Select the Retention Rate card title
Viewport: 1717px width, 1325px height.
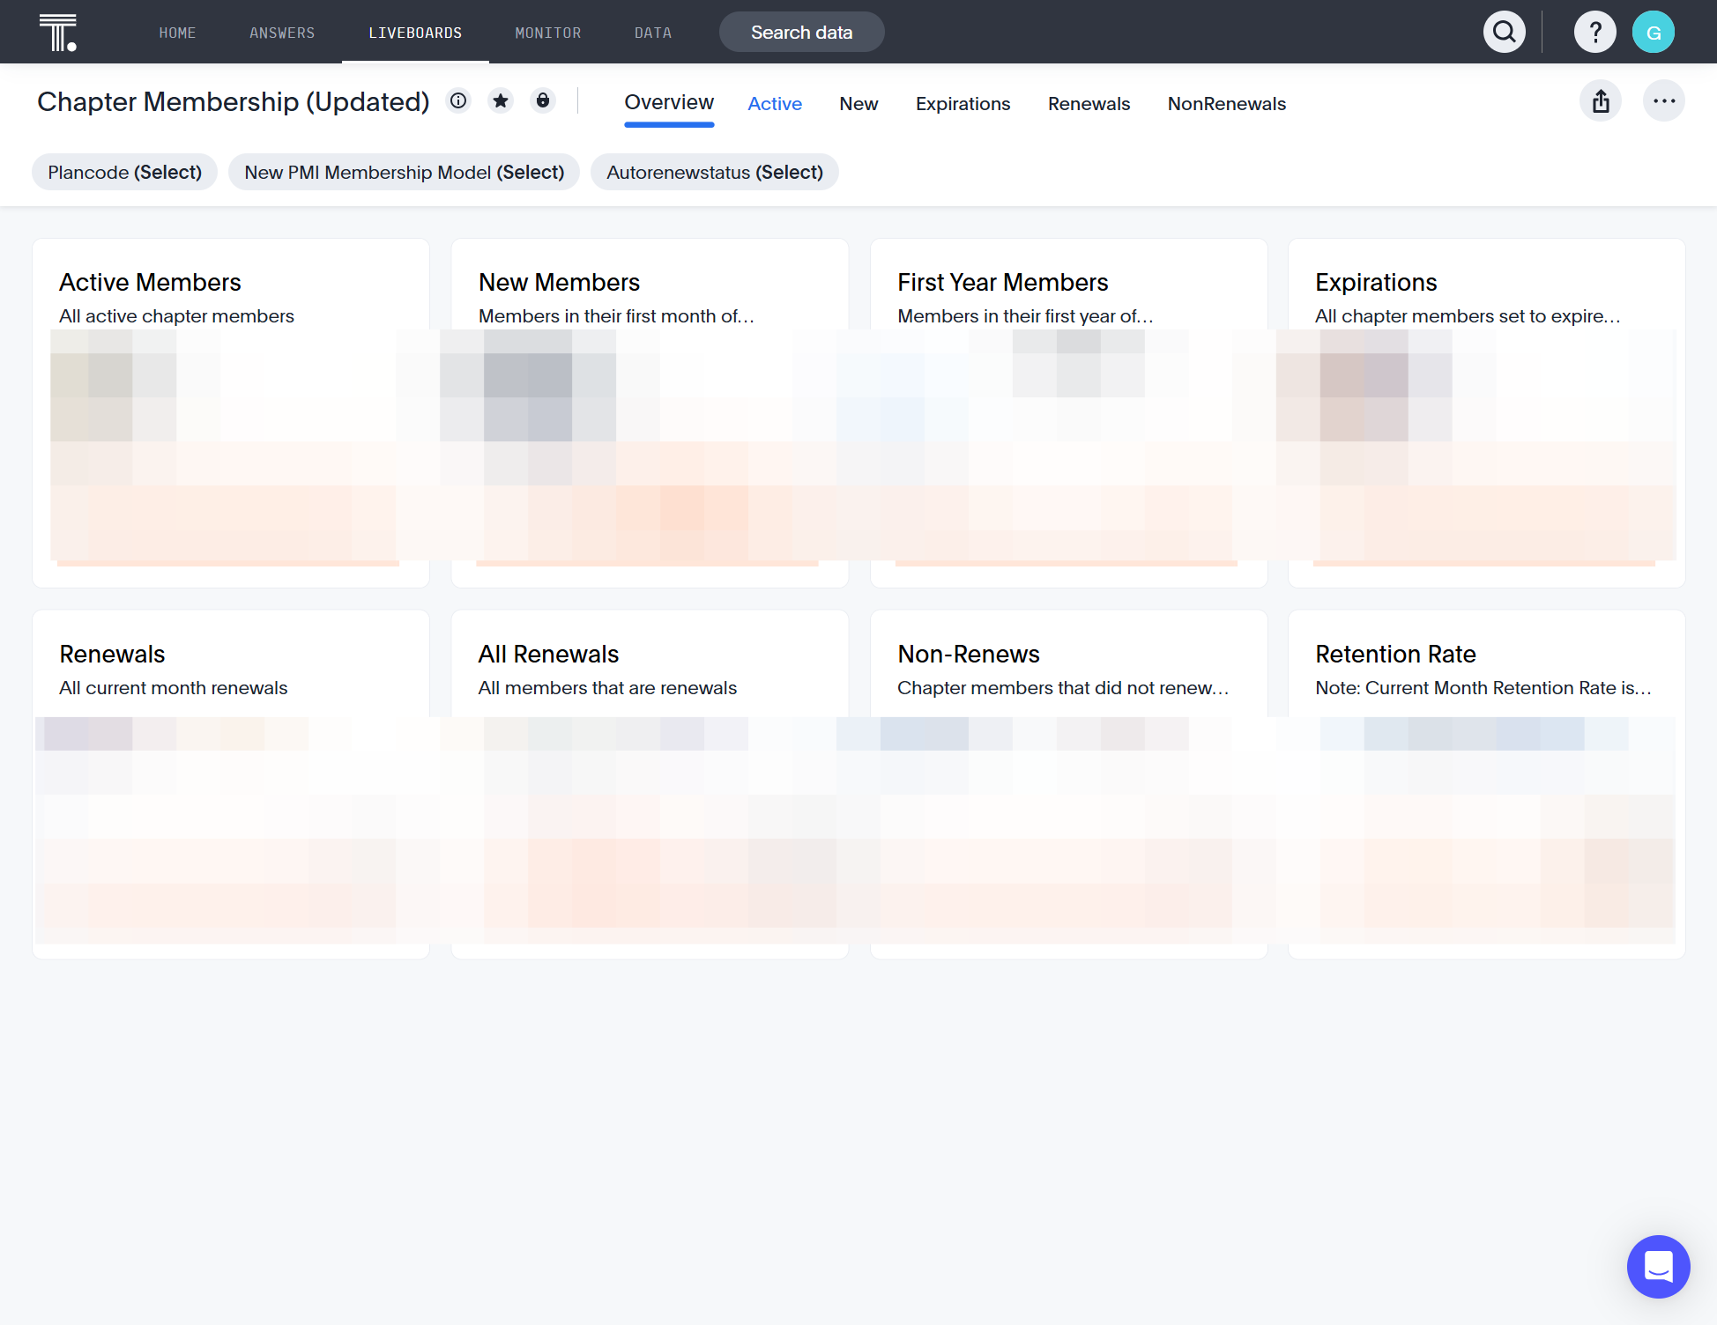tap(1395, 654)
